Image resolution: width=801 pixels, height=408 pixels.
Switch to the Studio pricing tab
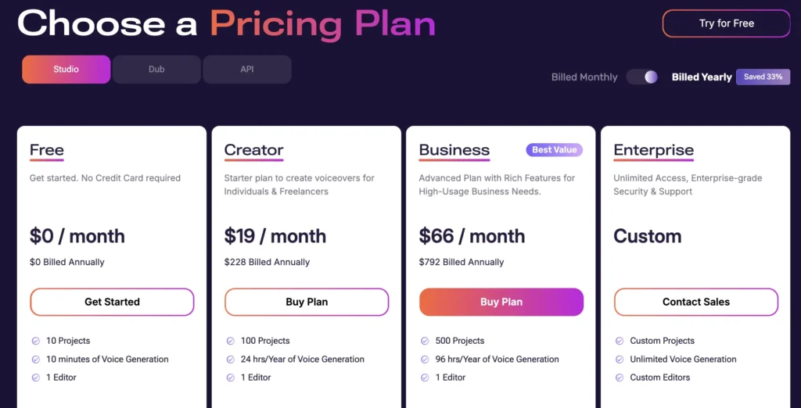pyautogui.click(x=66, y=70)
